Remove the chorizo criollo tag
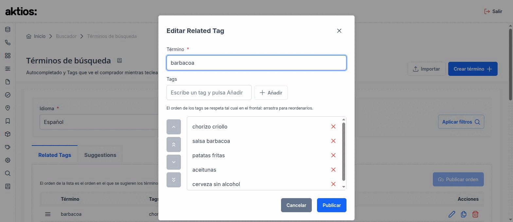This screenshot has height=222, width=513. tap(333, 127)
